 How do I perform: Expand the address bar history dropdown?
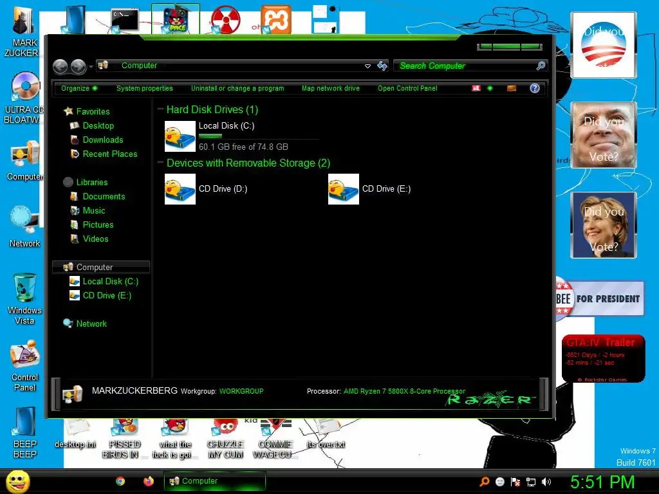(x=367, y=66)
